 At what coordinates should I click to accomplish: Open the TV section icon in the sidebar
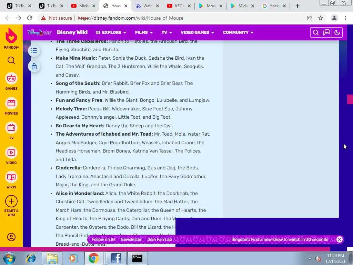pyautogui.click(x=11, y=128)
